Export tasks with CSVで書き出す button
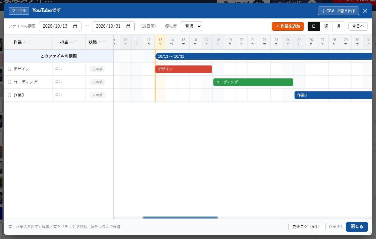The image size is (376, 239). 339,11
